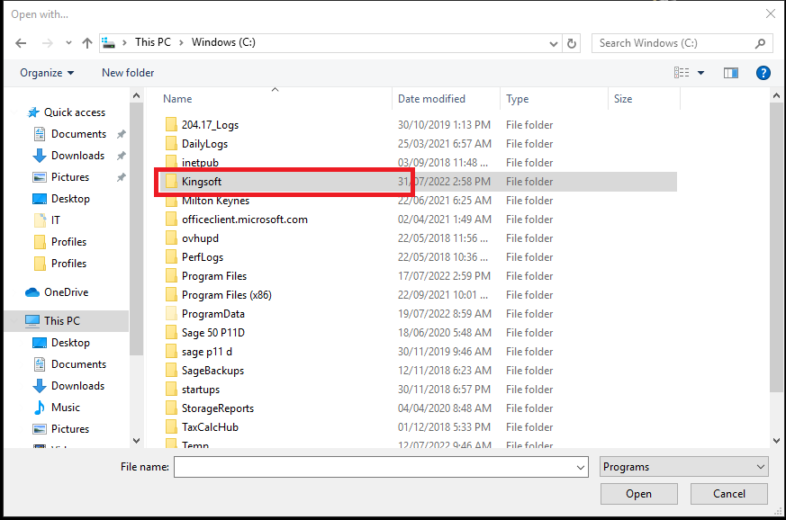Open pinned Documents under Quick access
The height and width of the screenshot is (520, 786).
78,134
